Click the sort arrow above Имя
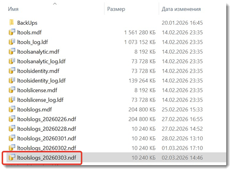233x176 pixels. click(x=55, y=4)
